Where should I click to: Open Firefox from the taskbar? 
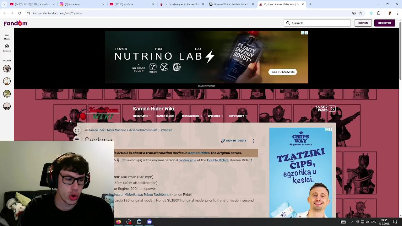(x=118, y=222)
